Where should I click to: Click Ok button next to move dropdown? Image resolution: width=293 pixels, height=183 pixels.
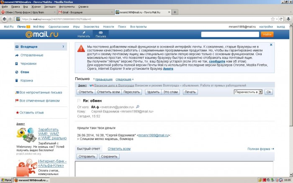(x=269, y=92)
